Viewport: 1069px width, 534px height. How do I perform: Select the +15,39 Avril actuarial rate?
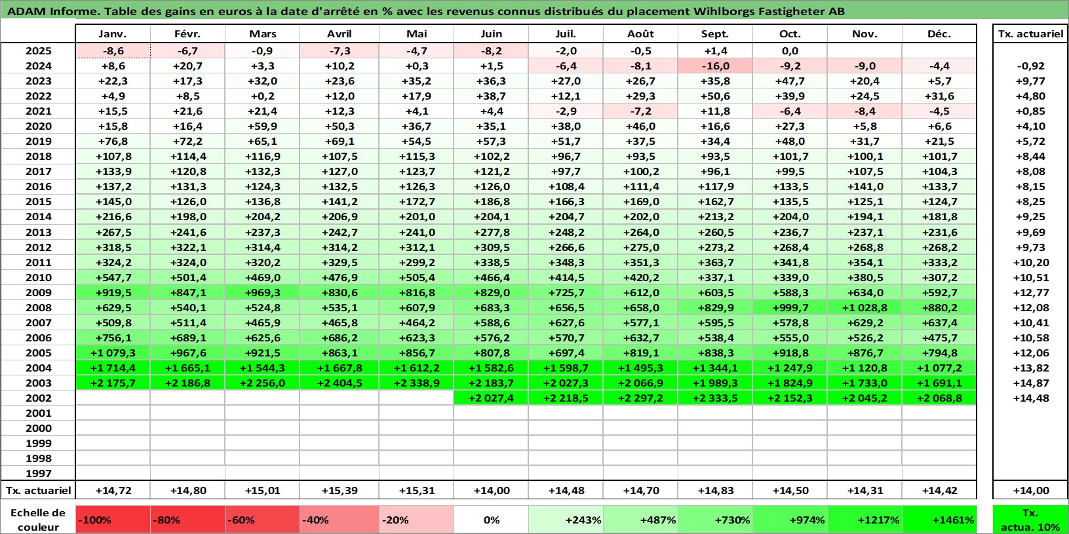click(x=339, y=490)
